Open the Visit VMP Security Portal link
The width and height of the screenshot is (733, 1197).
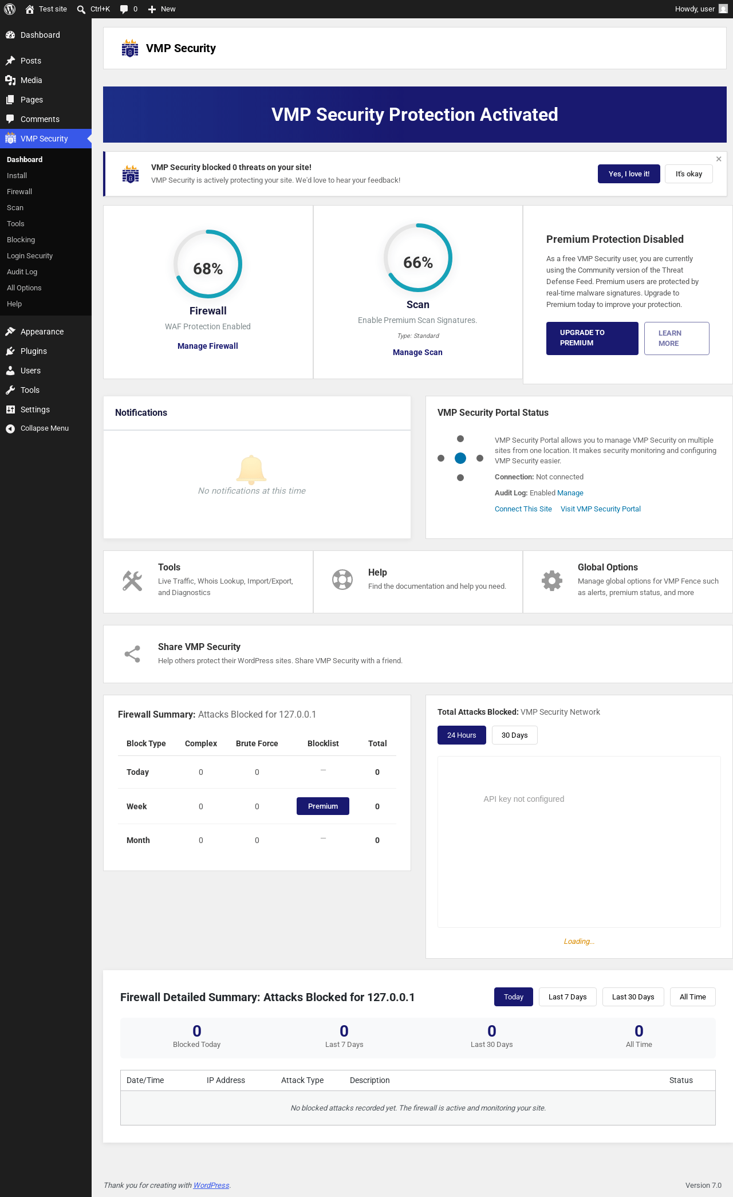[601, 509]
